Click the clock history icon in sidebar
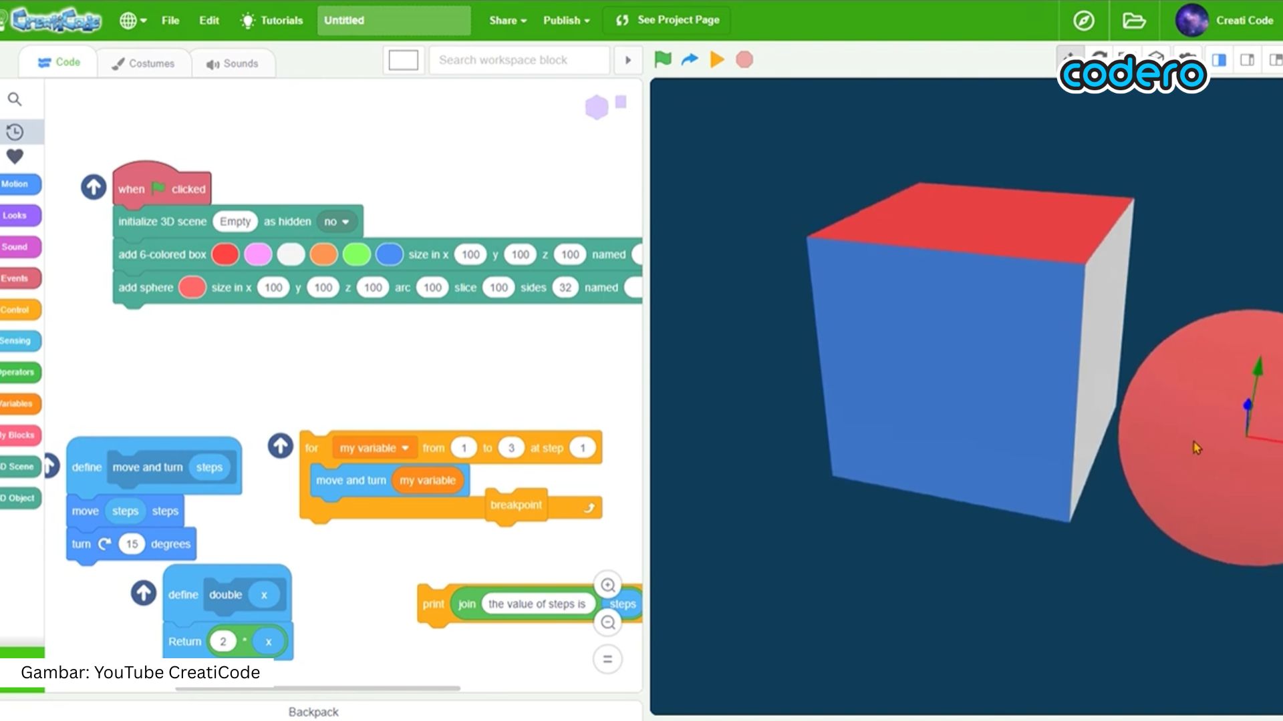Screen dimensions: 1283x721 click(x=15, y=132)
